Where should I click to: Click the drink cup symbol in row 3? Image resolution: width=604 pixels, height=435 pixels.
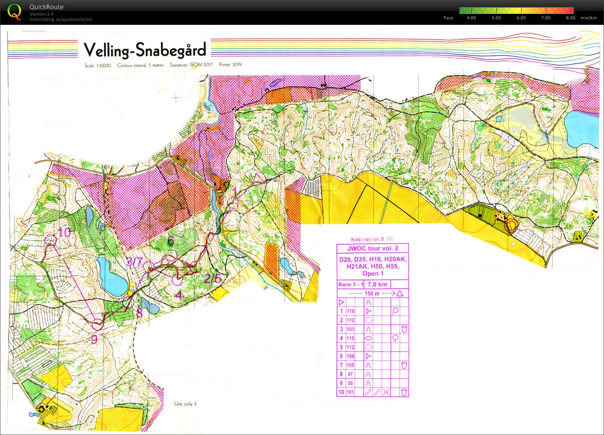click(404, 329)
